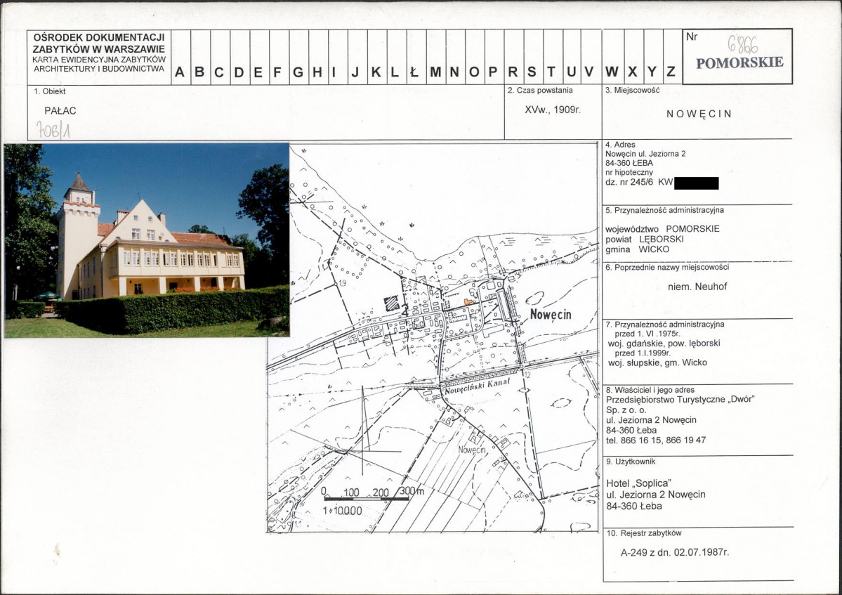The width and height of the screenshot is (842, 595).
Task: Click '5. Przynależność administracyjna' label
Action: click(x=664, y=210)
